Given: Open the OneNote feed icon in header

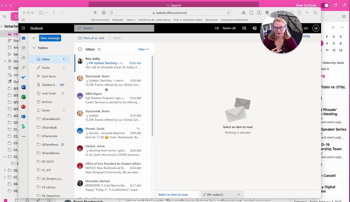Looking at the screenshot, I should 255,28.
